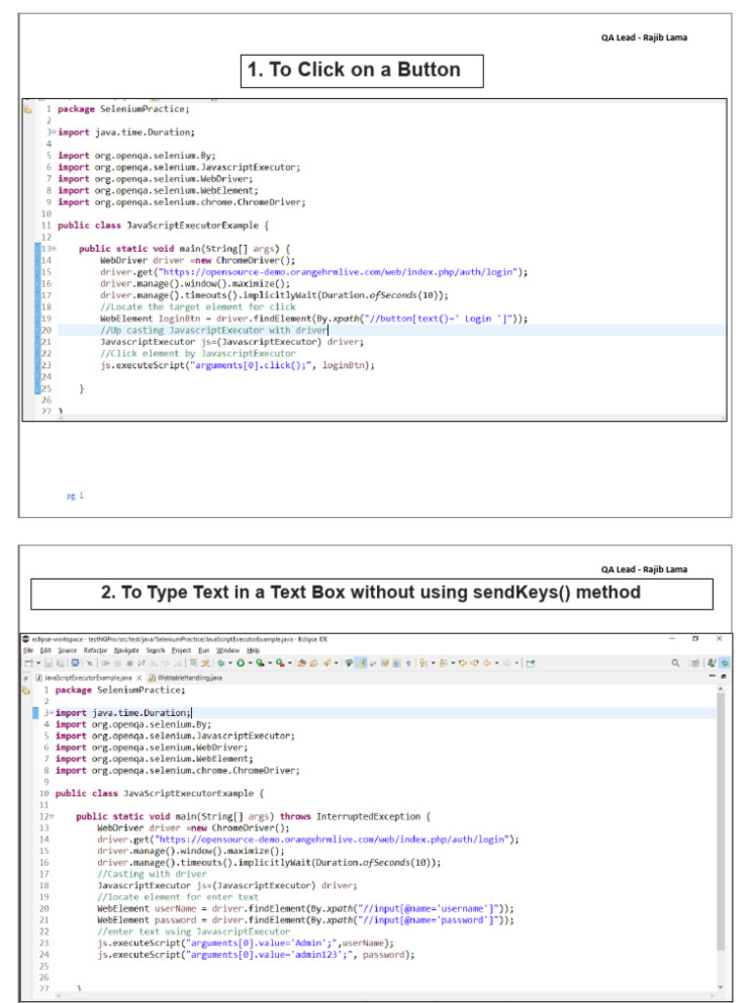752x1003 pixels.
Task: Open the File menu
Action: [x=28, y=650]
